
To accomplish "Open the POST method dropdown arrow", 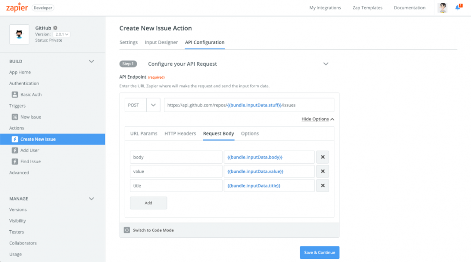I will [153, 105].
